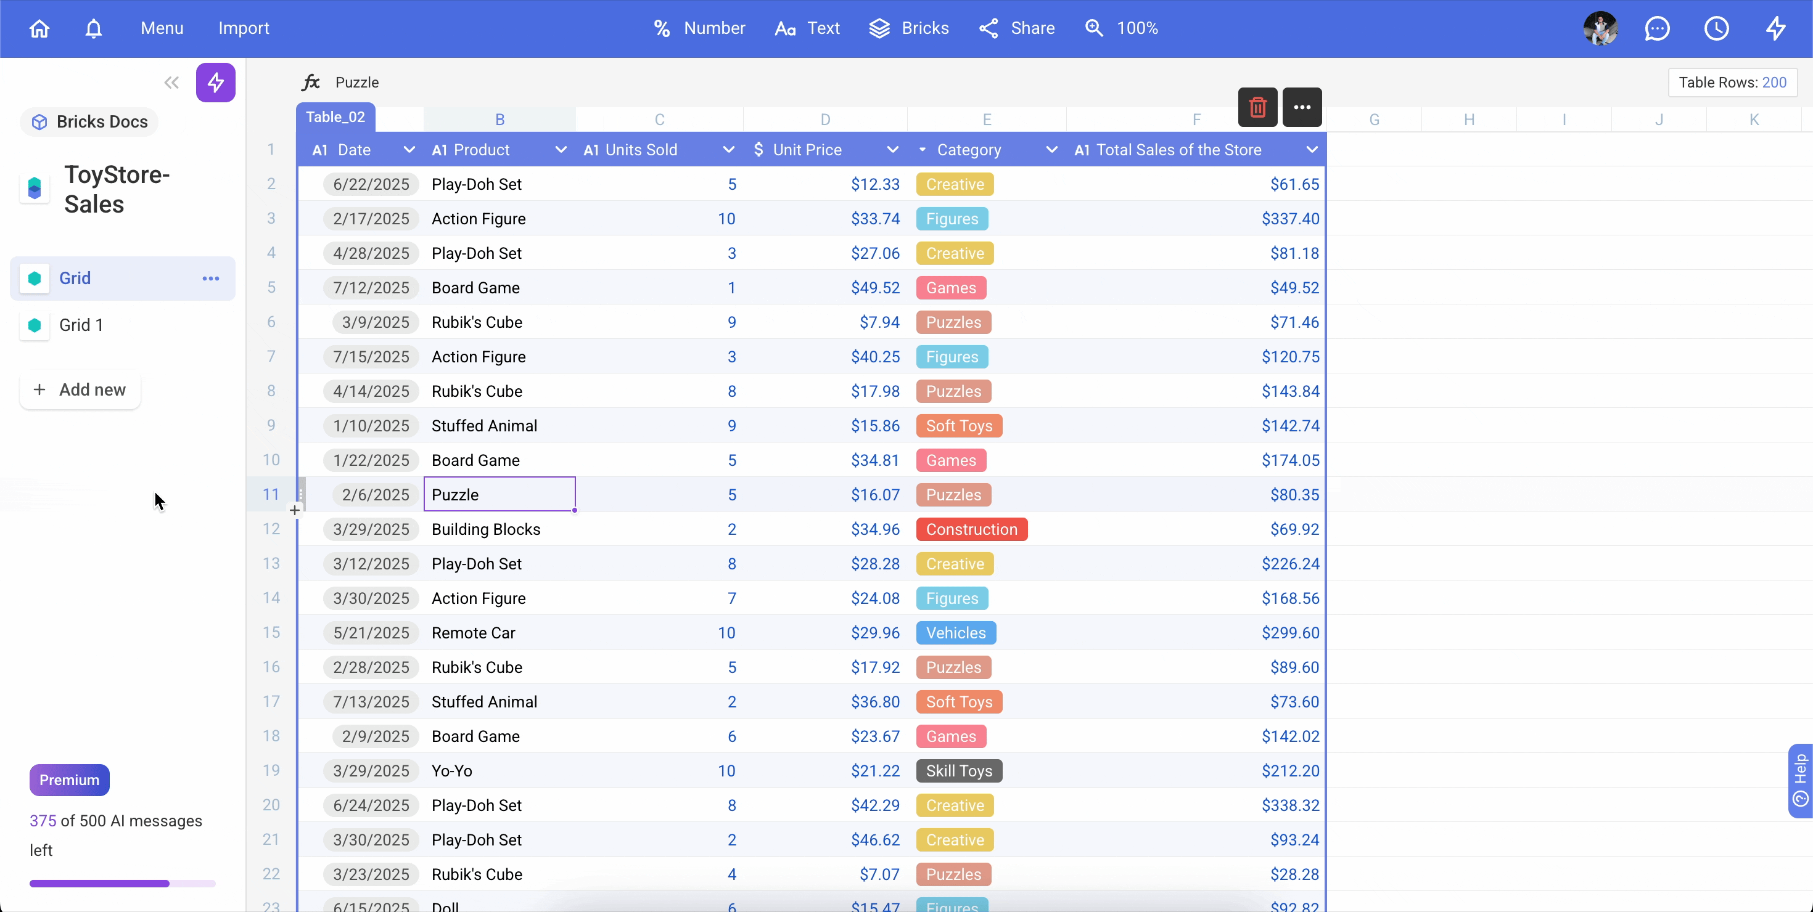Open the notifications bell
1813x912 pixels.
(94, 28)
